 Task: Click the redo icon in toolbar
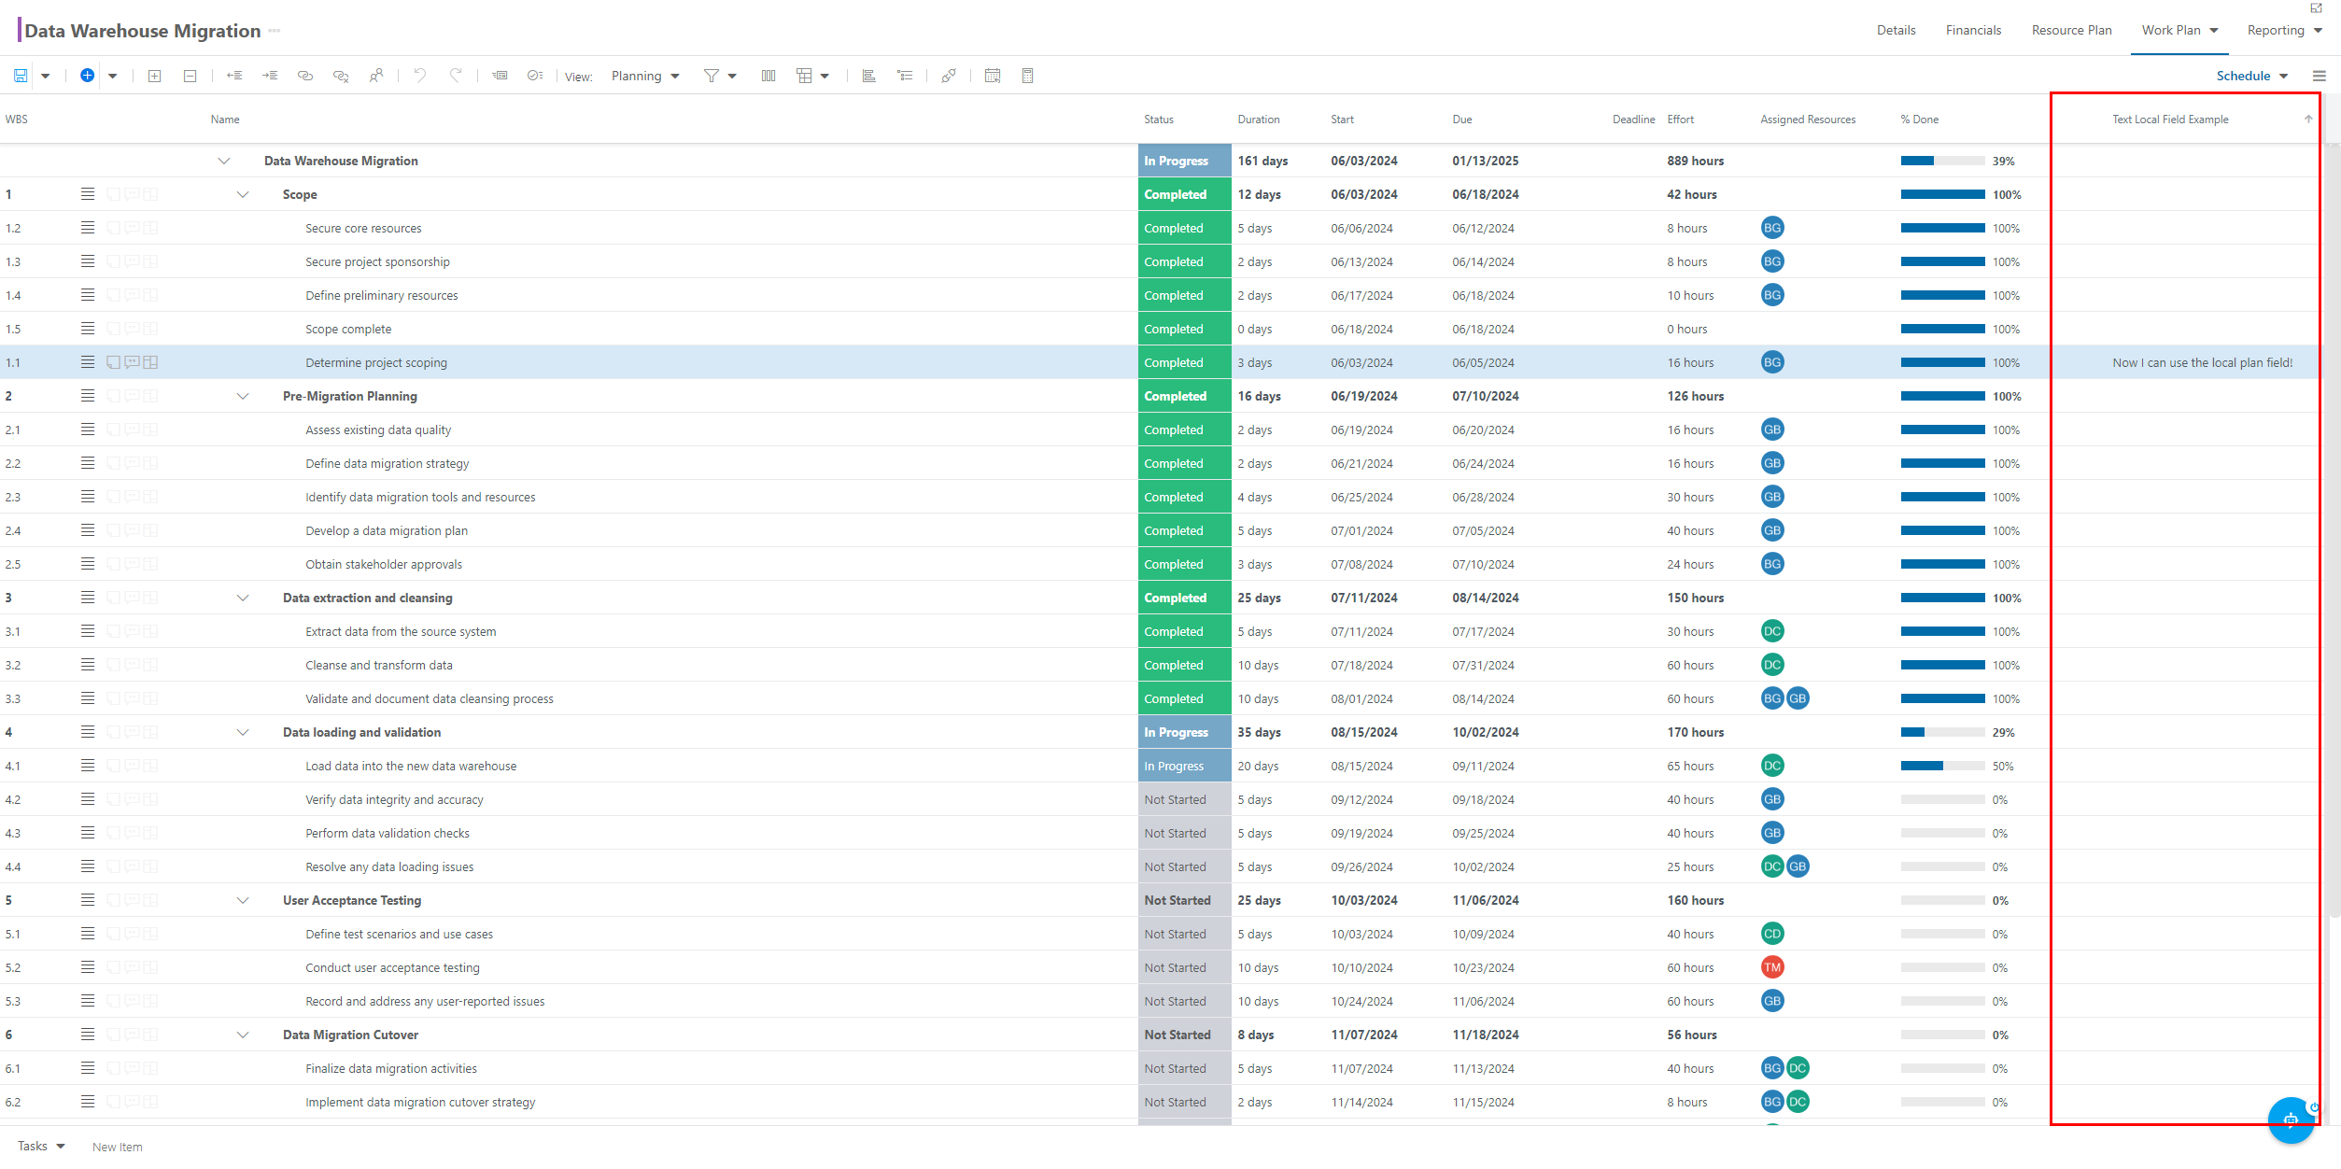tap(456, 75)
